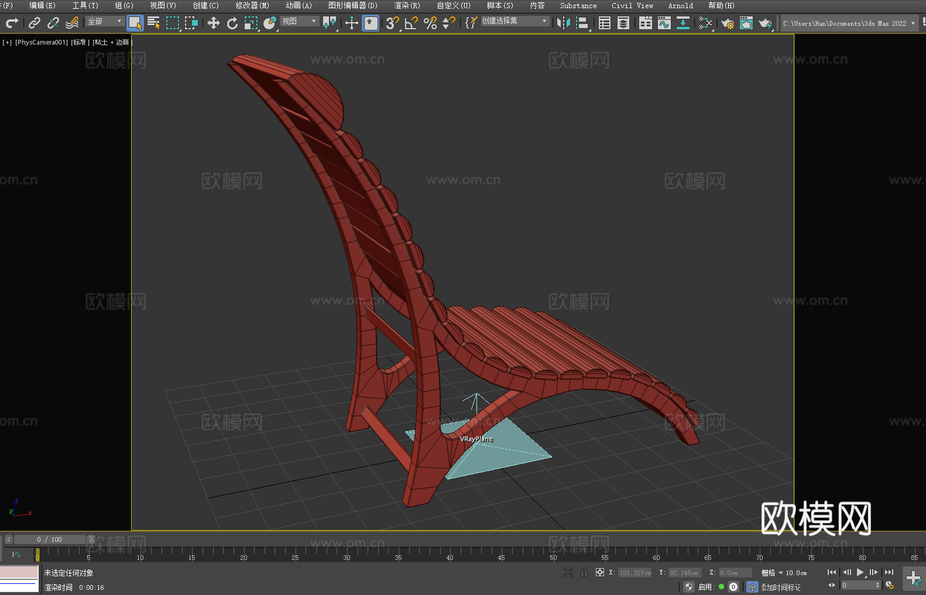Toggle Scene Explorer icon
Viewport: 926px width, 595px height.
click(605, 23)
